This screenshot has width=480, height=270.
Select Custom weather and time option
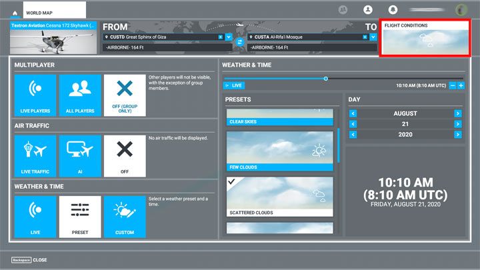(124, 217)
